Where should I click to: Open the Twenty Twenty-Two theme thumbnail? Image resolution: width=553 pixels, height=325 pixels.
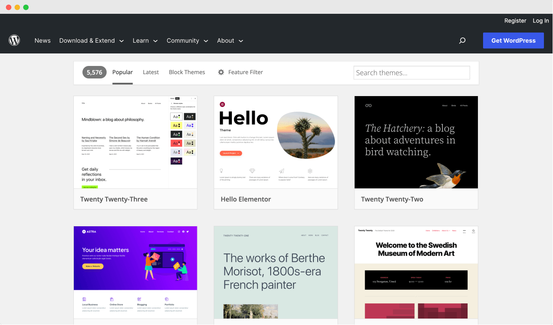tap(416, 142)
